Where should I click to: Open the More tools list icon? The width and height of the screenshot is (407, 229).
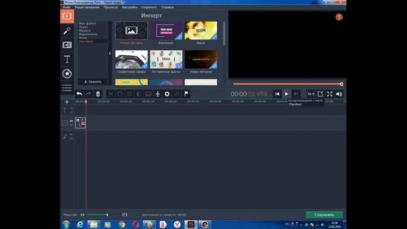pyautogui.click(x=67, y=88)
